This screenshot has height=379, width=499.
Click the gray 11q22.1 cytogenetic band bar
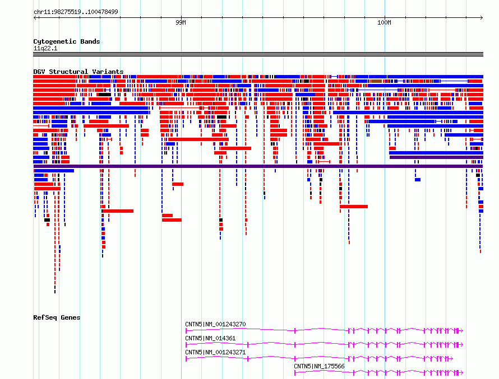[x=258, y=54]
